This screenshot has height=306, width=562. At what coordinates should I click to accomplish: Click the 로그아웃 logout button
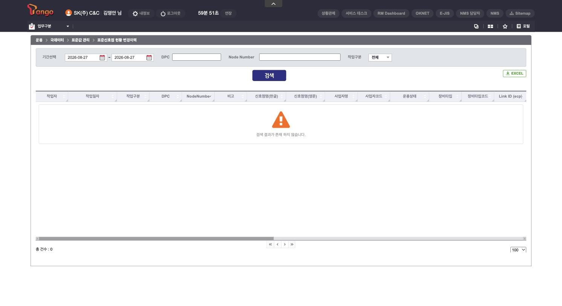pyautogui.click(x=170, y=13)
